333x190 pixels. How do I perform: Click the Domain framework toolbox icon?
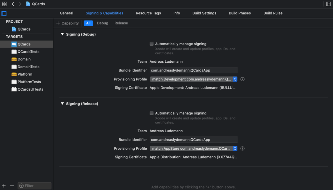pos(14,59)
